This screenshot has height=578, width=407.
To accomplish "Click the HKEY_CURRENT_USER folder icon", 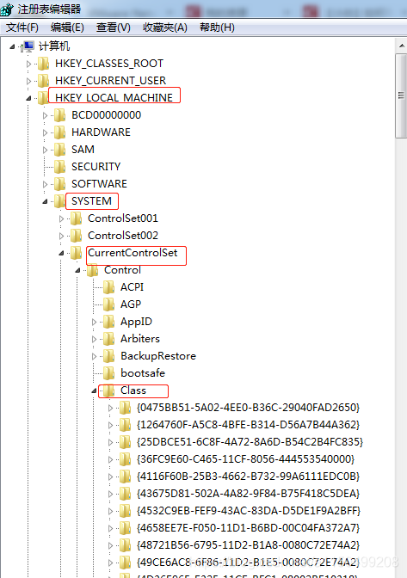I will pyautogui.click(x=44, y=81).
